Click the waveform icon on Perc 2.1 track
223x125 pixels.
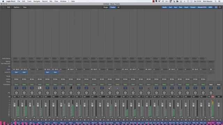[x=47, y=88]
